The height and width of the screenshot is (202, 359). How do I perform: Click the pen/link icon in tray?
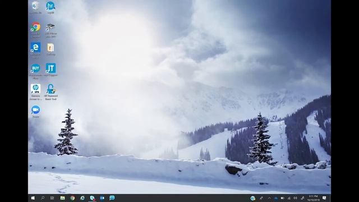click(x=302, y=198)
